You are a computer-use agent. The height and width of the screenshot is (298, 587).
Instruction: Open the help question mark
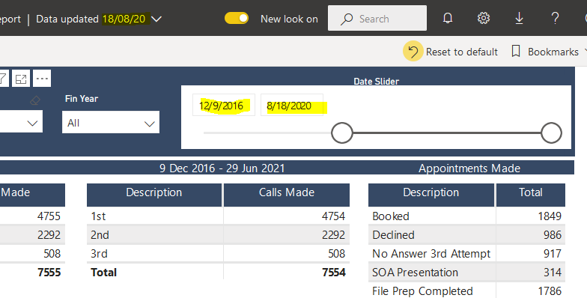pyautogui.click(x=556, y=18)
